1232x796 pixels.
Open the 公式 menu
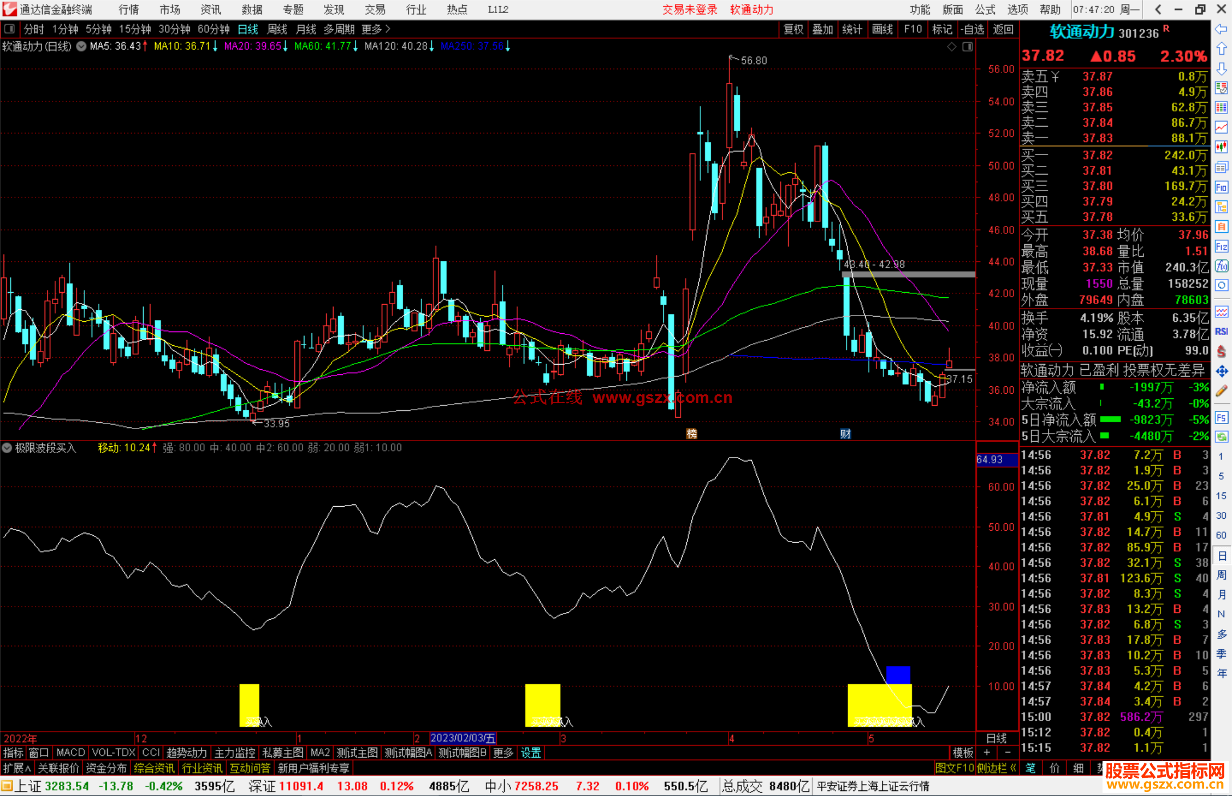coord(984,10)
